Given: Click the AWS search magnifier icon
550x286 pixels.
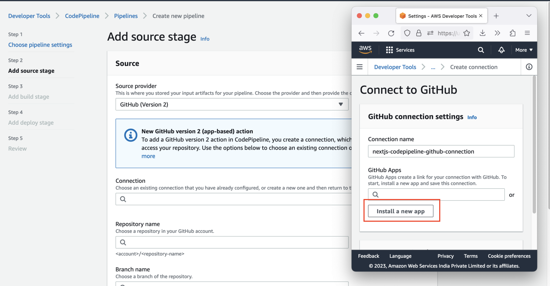Looking at the screenshot, I should click(x=481, y=50).
